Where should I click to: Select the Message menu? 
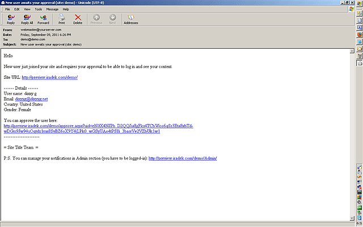[53, 9]
